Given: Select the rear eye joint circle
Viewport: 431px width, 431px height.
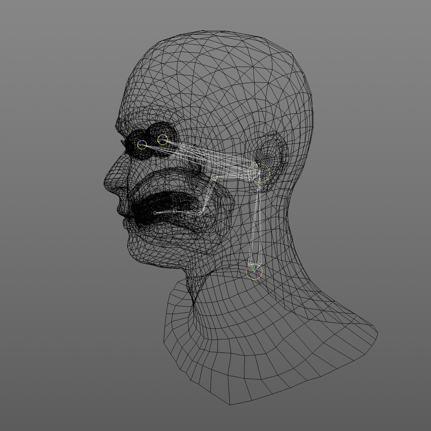Looking at the screenshot, I should coord(163,140).
